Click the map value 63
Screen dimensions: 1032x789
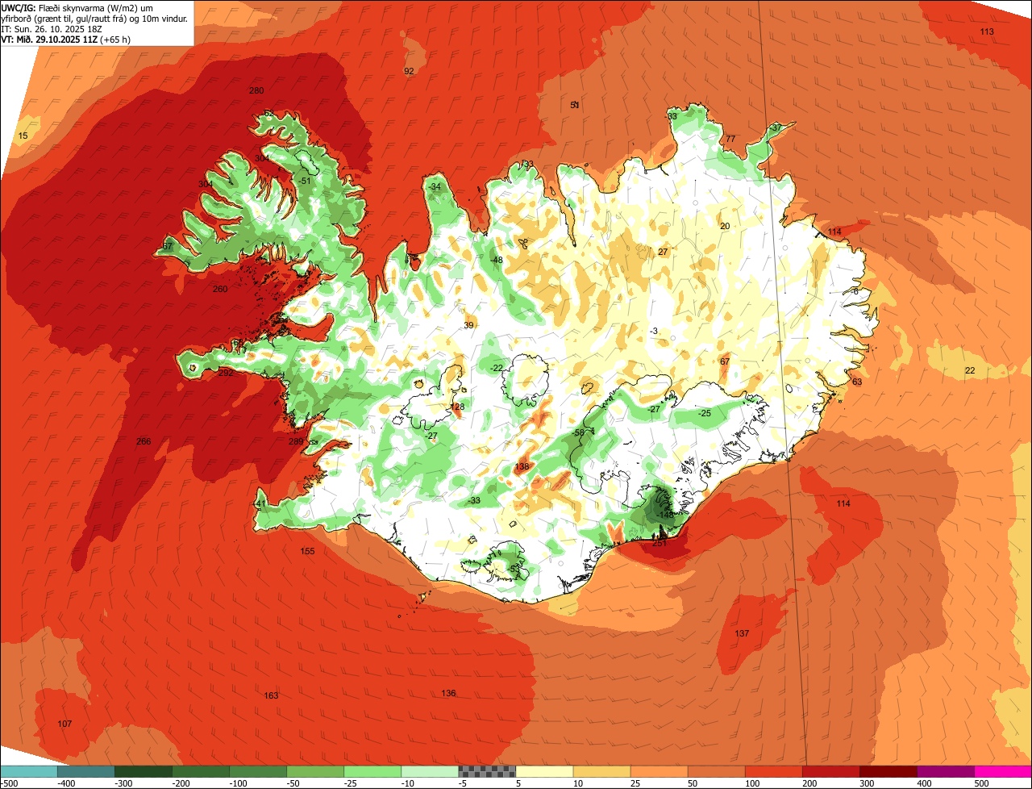pos(857,382)
